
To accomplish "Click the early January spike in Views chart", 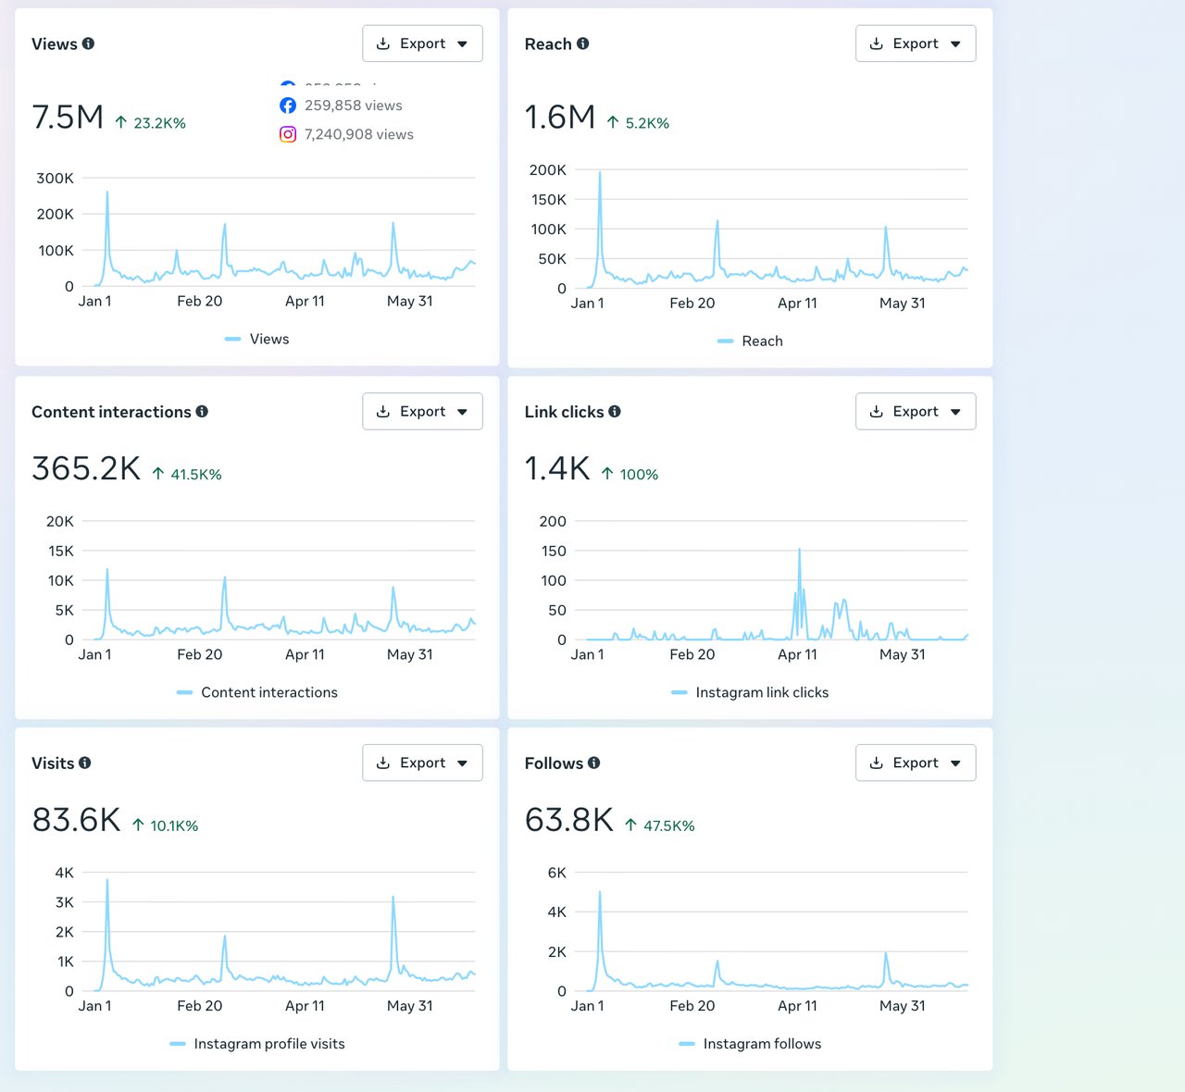I will tap(107, 194).
